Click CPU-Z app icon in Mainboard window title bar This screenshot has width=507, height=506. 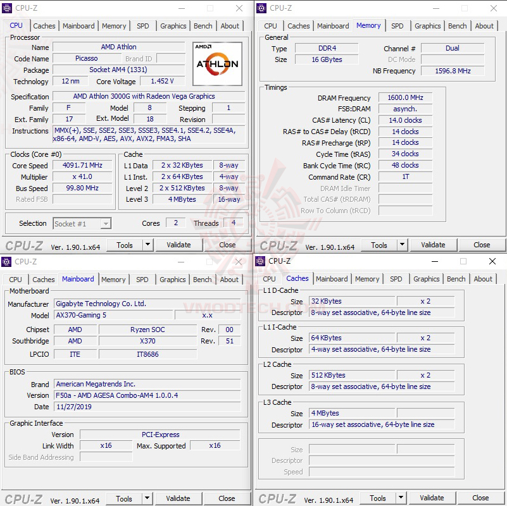point(6,261)
